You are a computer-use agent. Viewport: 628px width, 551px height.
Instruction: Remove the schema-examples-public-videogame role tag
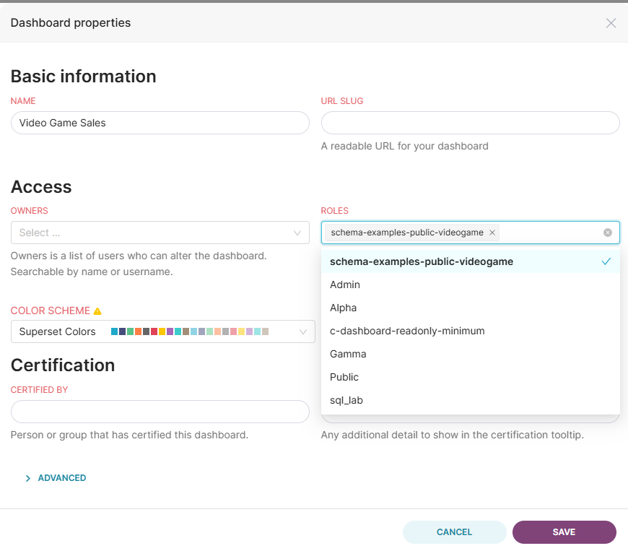tap(492, 233)
